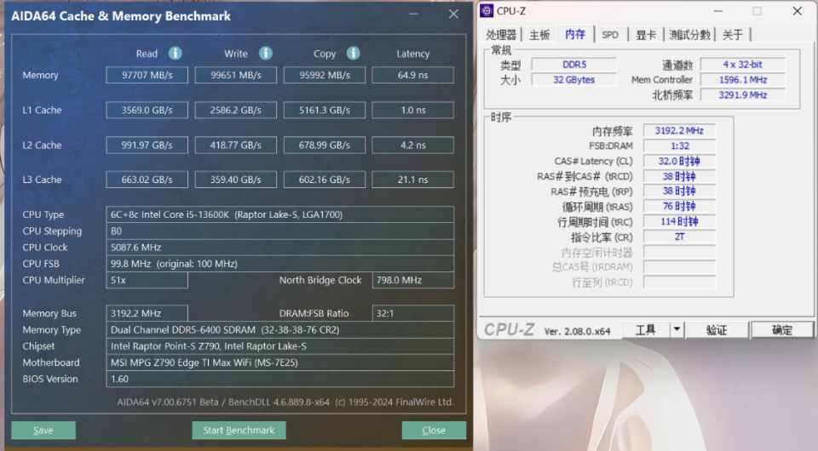The image size is (818, 451).
Task: Click the 北桥频率 3291.9 MHz value
Action: [x=742, y=94]
